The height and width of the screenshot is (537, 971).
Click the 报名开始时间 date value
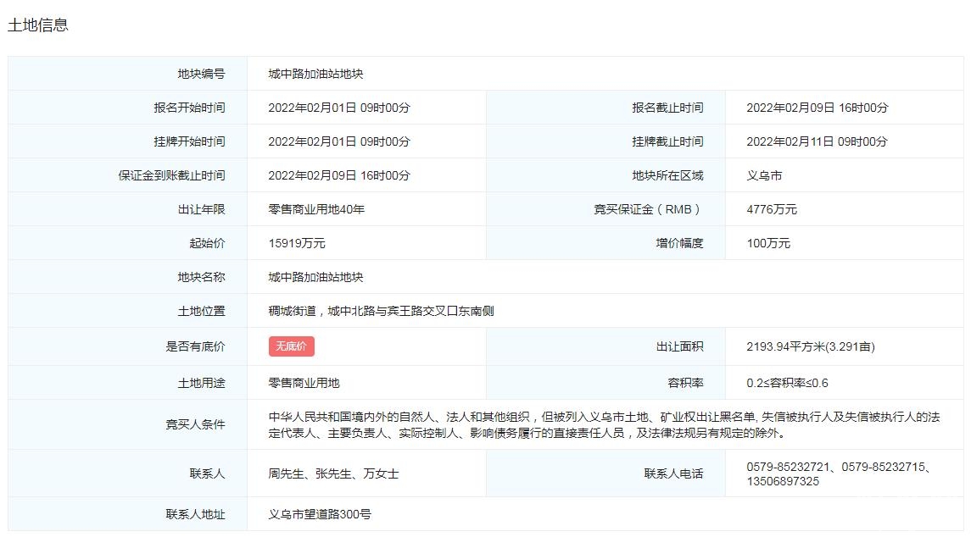click(x=338, y=108)
